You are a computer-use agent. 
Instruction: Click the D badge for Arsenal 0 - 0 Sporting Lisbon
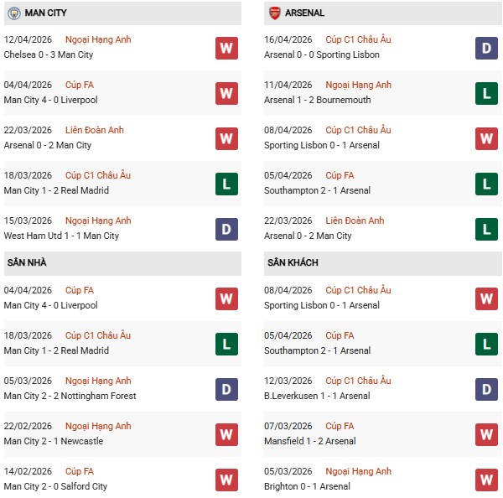486,48
